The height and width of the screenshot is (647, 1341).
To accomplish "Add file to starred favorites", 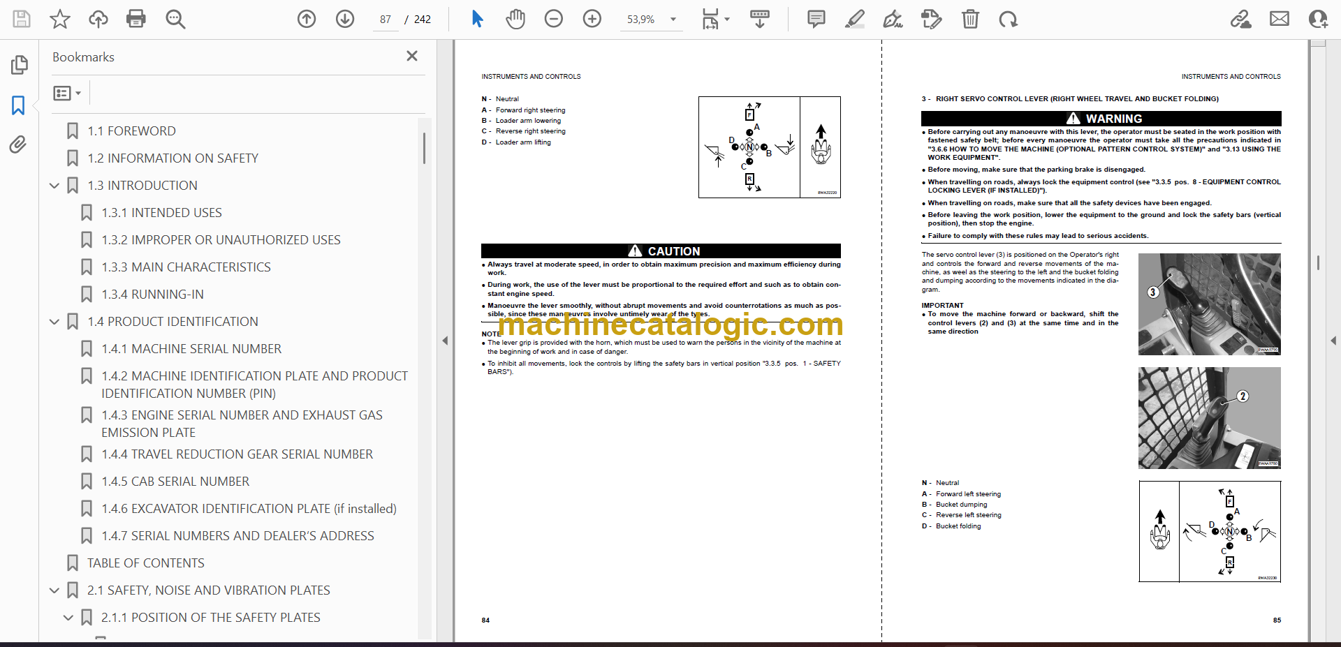I will click(x=60, y=19).
